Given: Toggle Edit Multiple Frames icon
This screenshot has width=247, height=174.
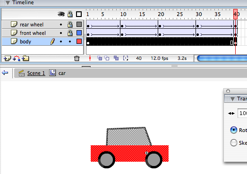Looking at the screenshot, I should (x=116, y=58).
